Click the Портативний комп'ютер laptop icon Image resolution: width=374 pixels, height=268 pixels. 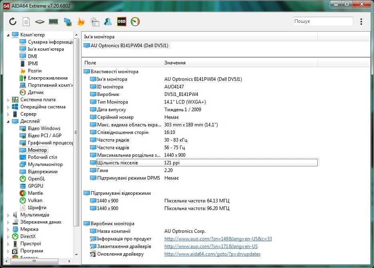click(x=23, y=85)
